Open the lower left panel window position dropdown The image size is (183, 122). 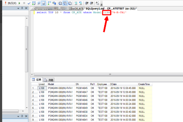pos(18,117)
